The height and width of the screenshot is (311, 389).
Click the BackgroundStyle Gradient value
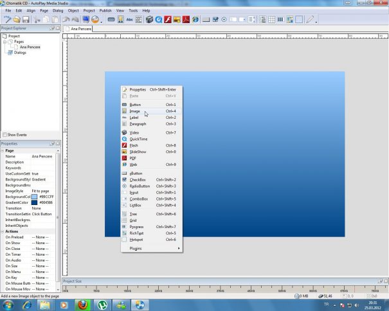click(39, 179)
